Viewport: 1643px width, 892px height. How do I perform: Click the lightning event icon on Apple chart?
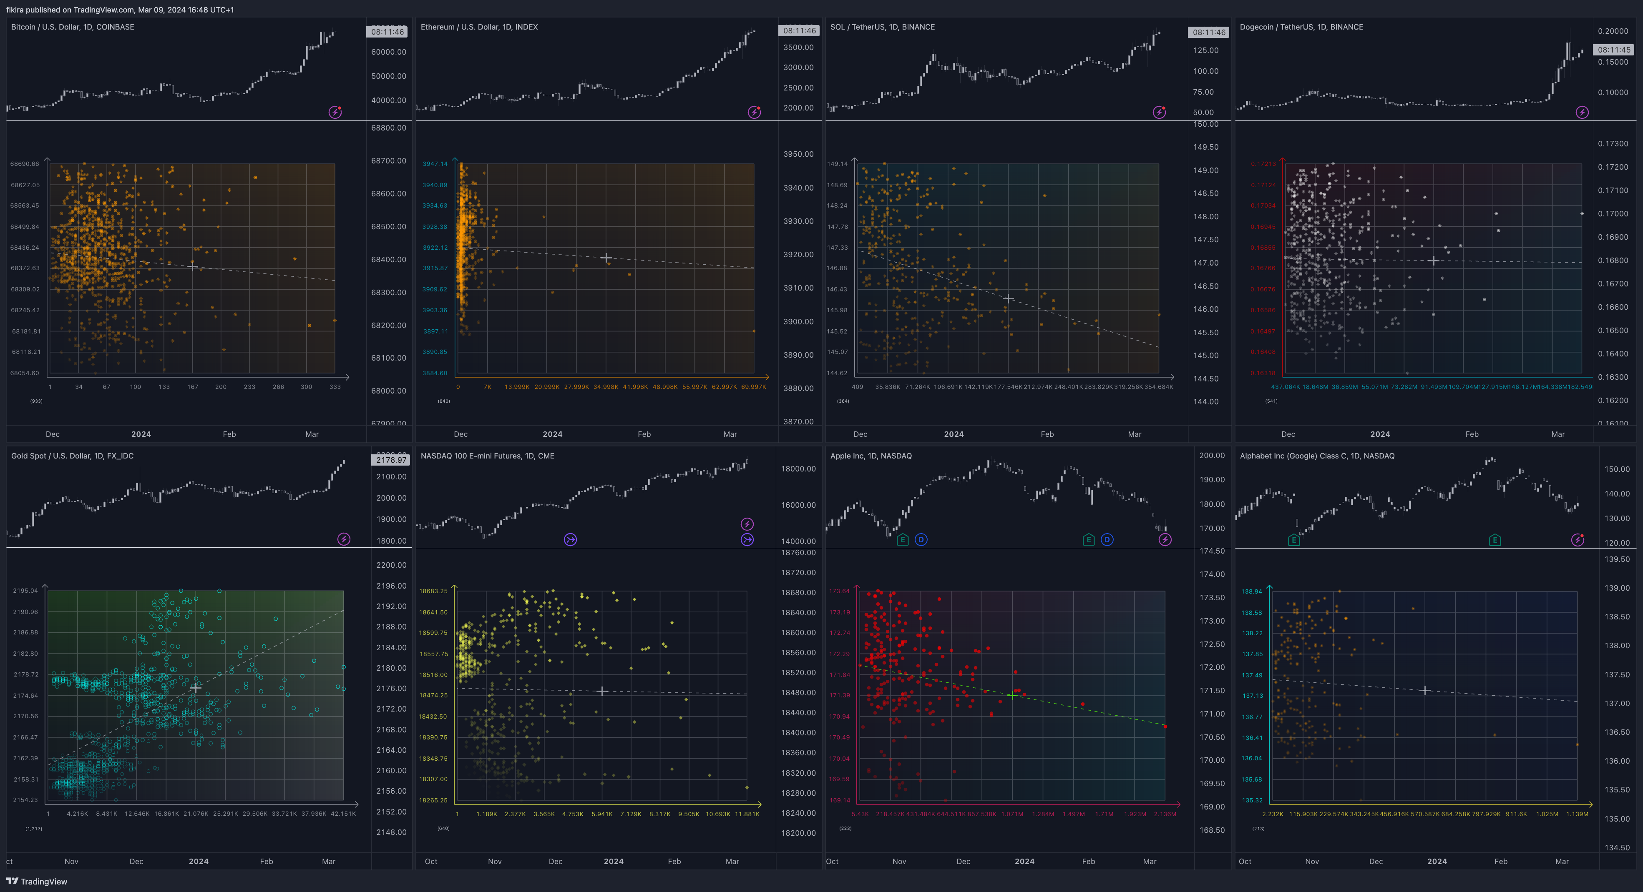[x=1165, y=540]
